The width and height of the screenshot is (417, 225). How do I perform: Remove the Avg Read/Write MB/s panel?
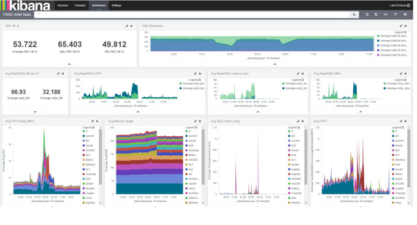(405, 73)
